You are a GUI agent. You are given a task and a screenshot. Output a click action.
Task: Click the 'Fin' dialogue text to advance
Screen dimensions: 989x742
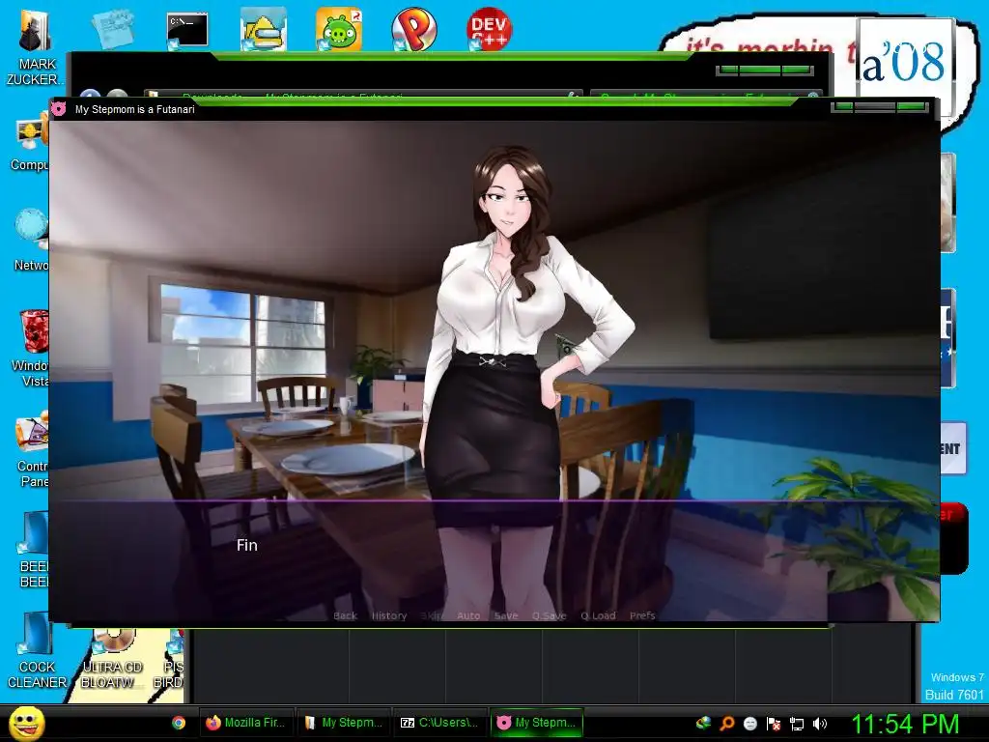[246, 545]
